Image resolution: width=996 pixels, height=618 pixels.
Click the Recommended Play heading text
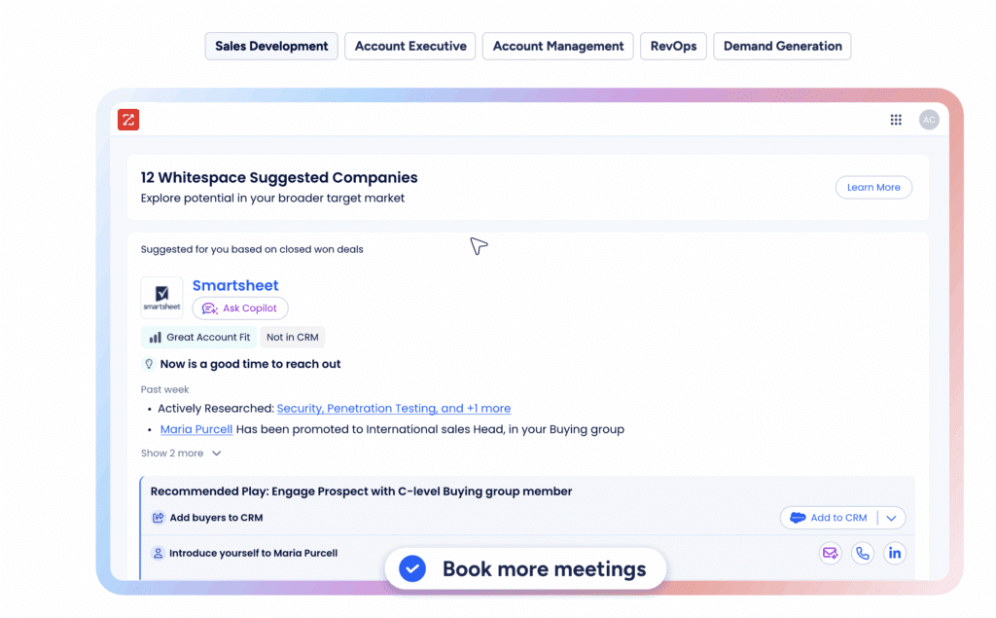click(362, 491)
